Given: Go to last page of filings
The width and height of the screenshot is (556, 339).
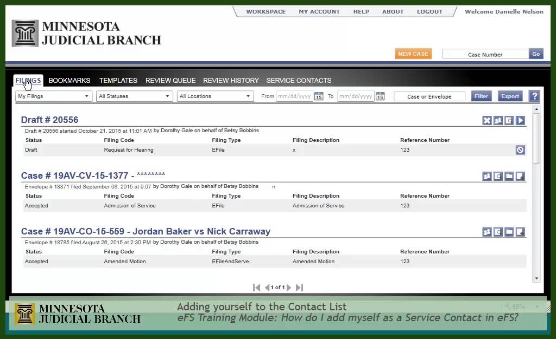Looking at the screenshot, I should [x=299, y=288].
